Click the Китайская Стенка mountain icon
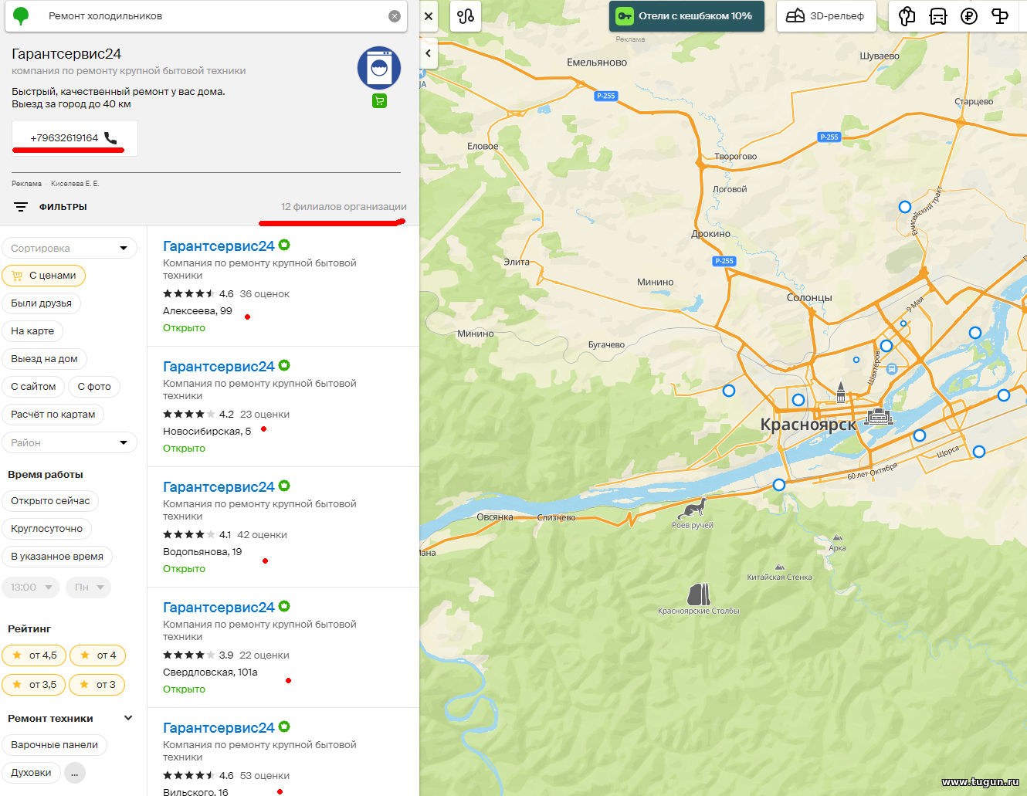Screen dimensions: 1027x796 pos(780,567)
